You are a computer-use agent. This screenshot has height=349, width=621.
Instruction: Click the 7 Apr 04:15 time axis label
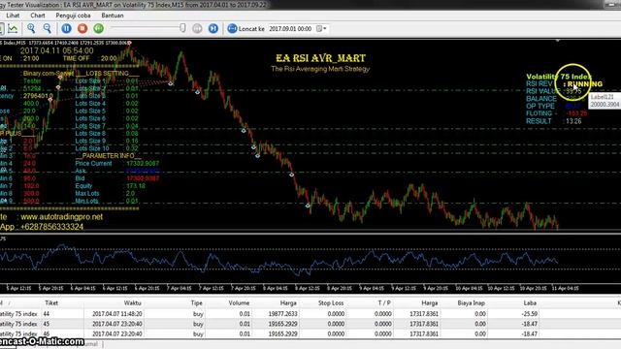(x=180, y=288)
